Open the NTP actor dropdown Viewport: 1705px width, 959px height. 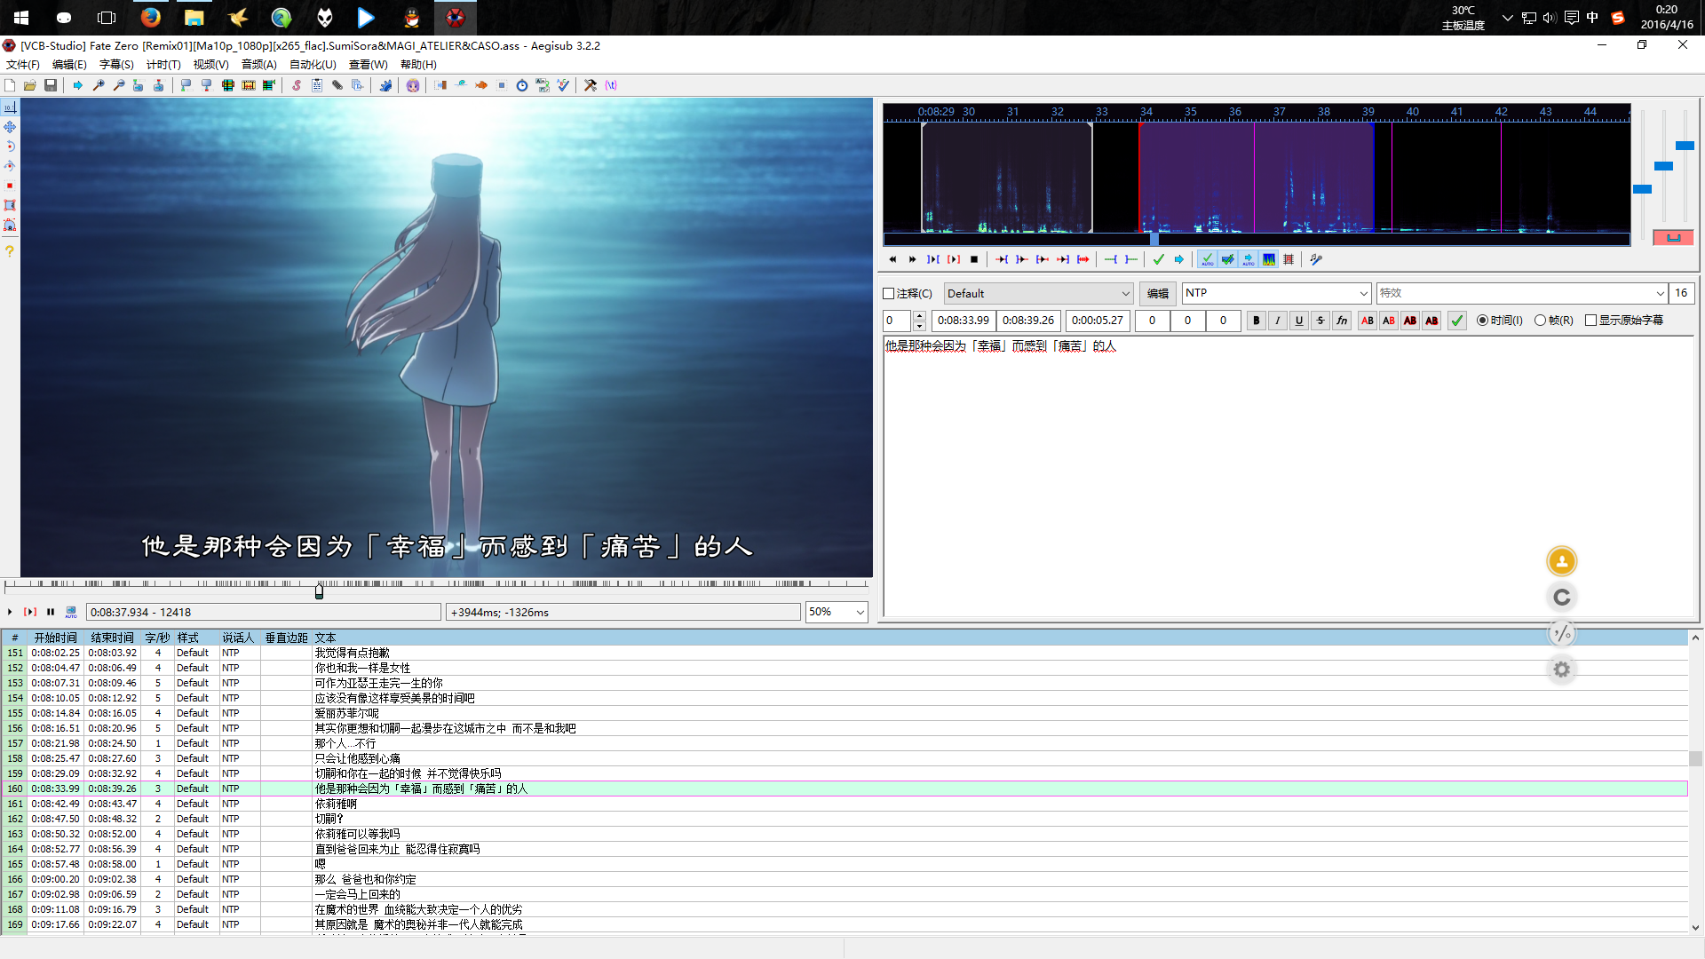click(x=1363, y=293)
